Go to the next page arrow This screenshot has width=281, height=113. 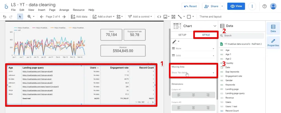[64, 17]
